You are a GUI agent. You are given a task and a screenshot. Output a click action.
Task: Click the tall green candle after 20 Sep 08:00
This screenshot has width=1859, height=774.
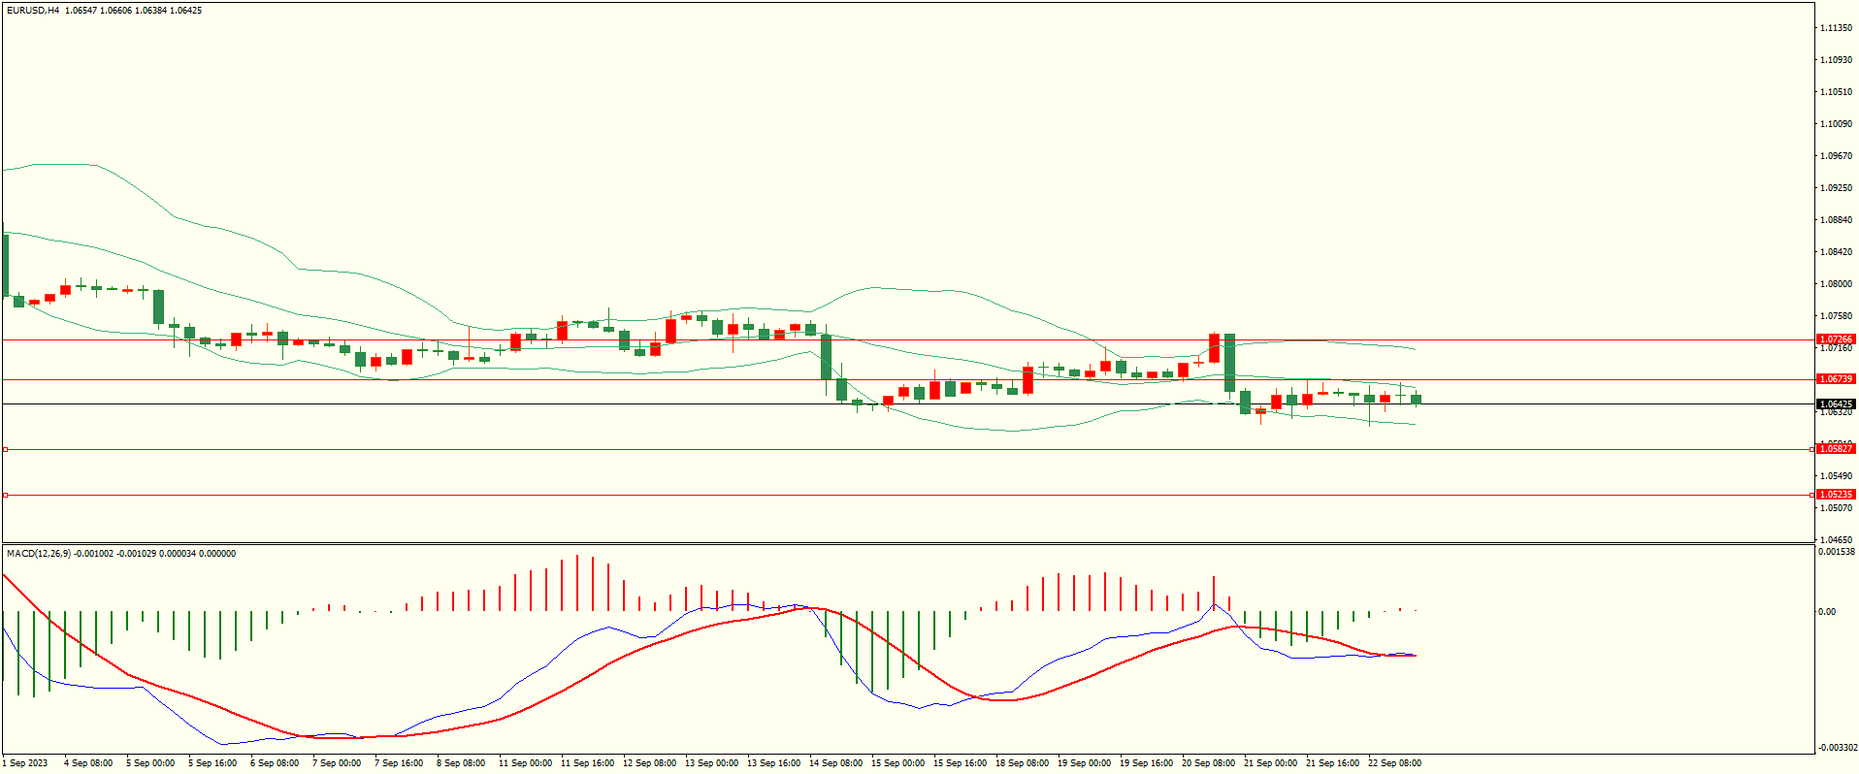click(1230, 363)
